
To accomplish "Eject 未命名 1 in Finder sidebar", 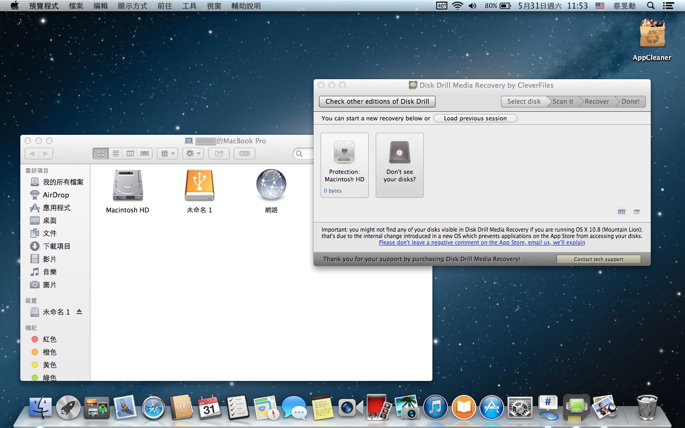I will (79, 311).
